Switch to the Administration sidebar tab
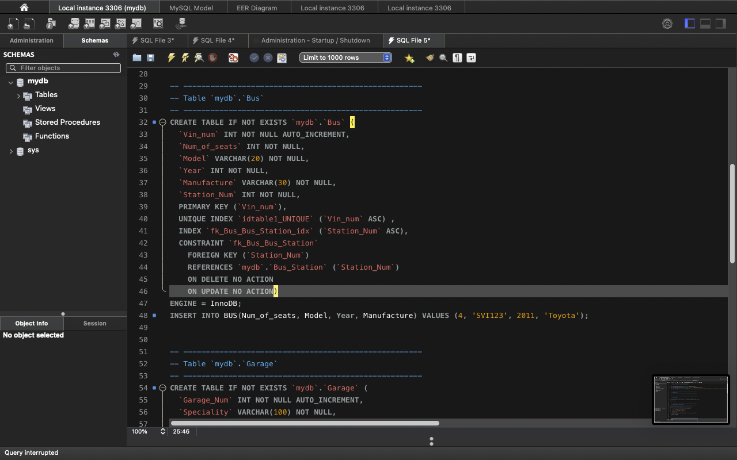Viewport: 737px width, 460px height. tap(32, 40)
